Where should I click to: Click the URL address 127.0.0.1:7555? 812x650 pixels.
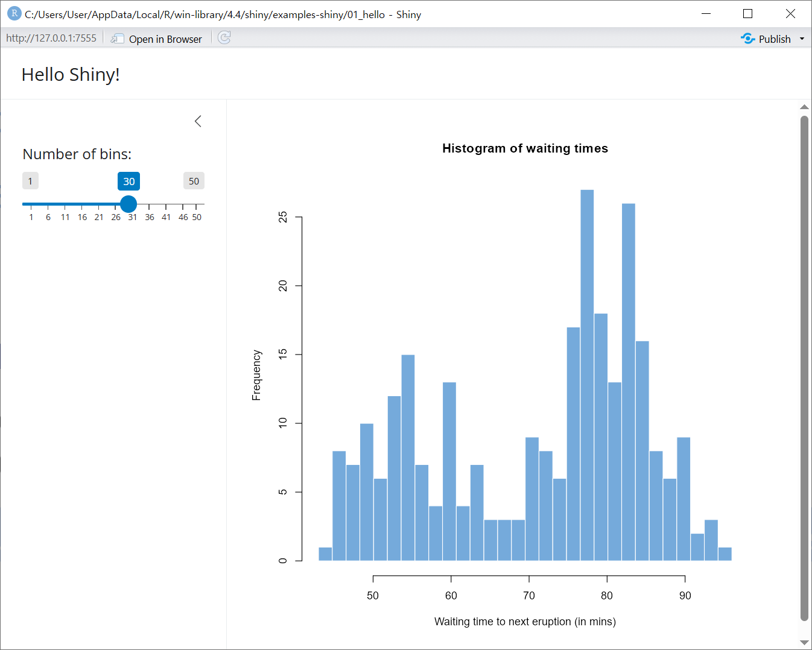pyautogui.click(x=51, y=38)
